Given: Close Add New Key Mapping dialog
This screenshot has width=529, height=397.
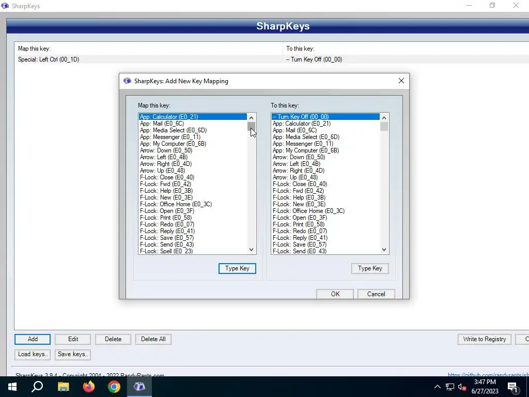Looking at the screenshot, I should pos(401,81).
